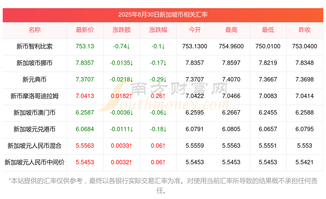Click change amount 0.0032↑
Viewport: 326px width, 199px height.
(x=121, y=162)
